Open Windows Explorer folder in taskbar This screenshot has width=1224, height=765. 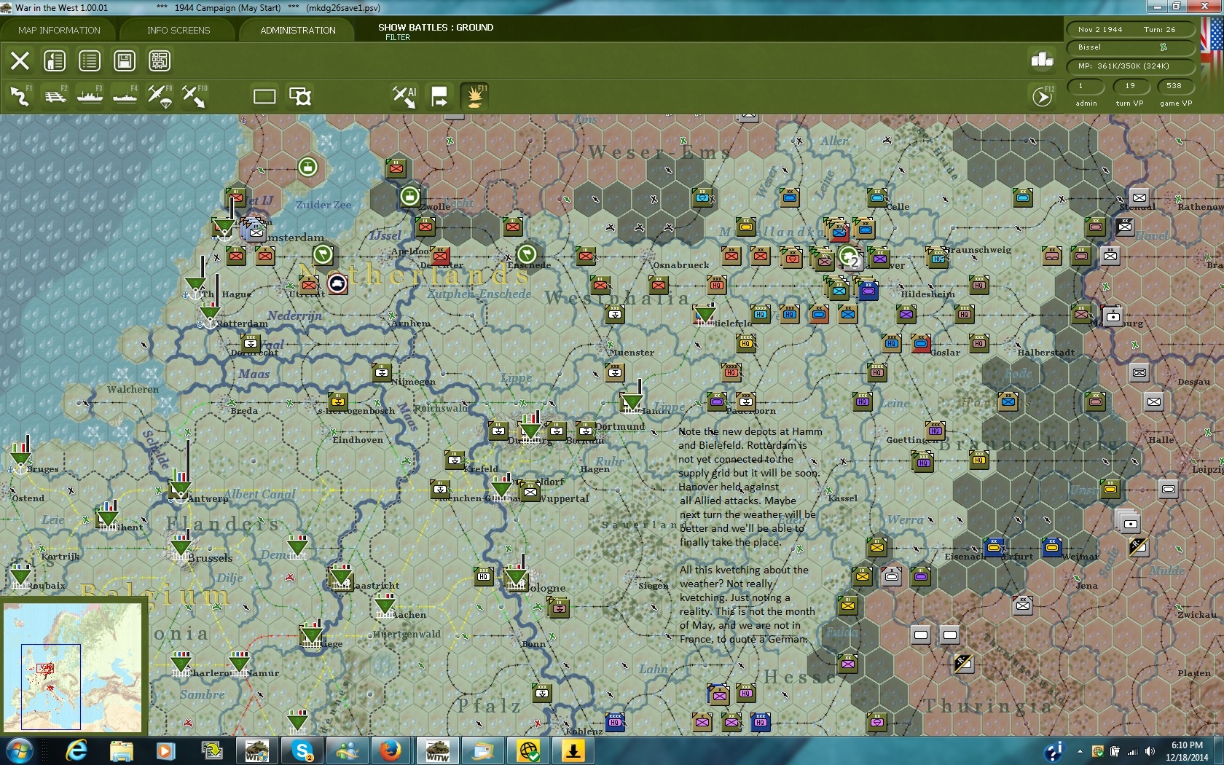[x=122, y=750]
